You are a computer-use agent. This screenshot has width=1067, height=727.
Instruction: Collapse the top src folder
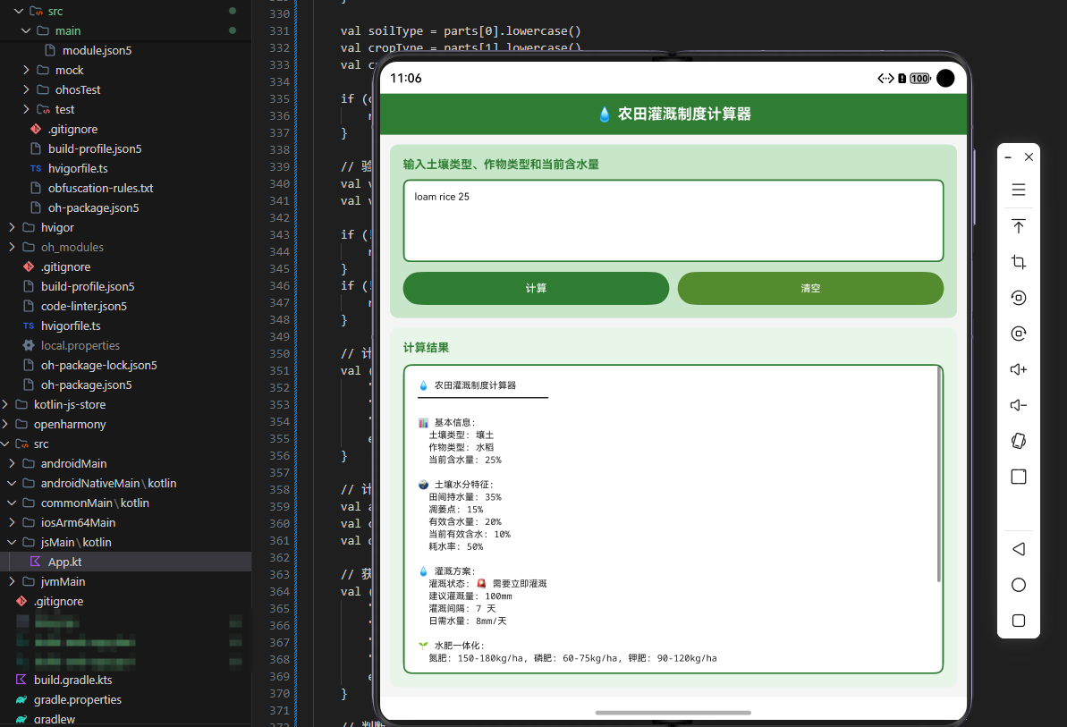(19, 11)
